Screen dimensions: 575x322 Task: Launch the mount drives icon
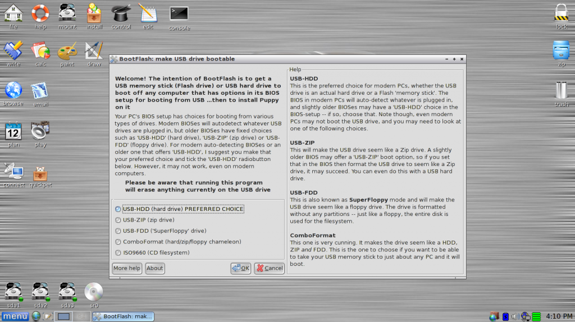click(x=67, y=13)
